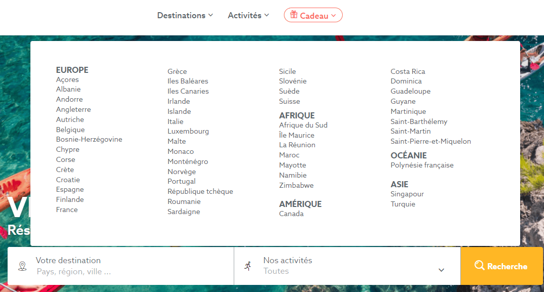Select Iles Canaries destination

(x=188, y=91)
